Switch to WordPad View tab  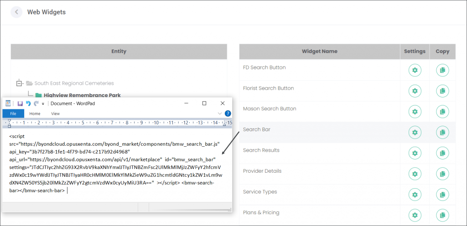[x=55, y=113]
